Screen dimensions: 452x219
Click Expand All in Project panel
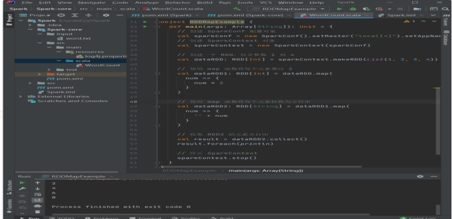click(75, 15)
